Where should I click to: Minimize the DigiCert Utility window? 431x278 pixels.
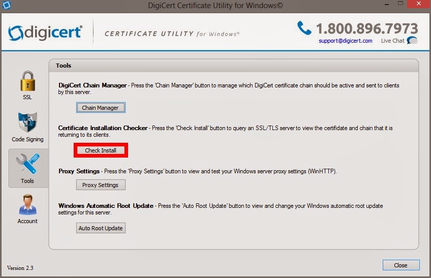tap(387, 5)
